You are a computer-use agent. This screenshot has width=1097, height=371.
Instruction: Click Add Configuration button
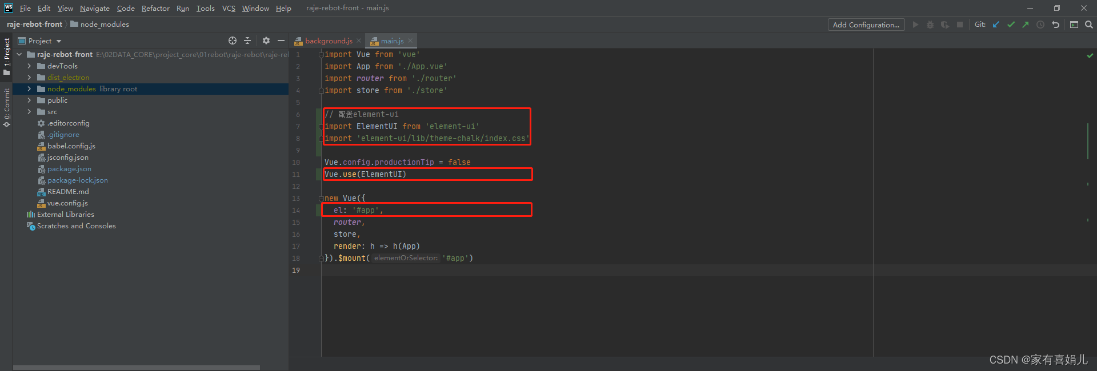[866, 25]
